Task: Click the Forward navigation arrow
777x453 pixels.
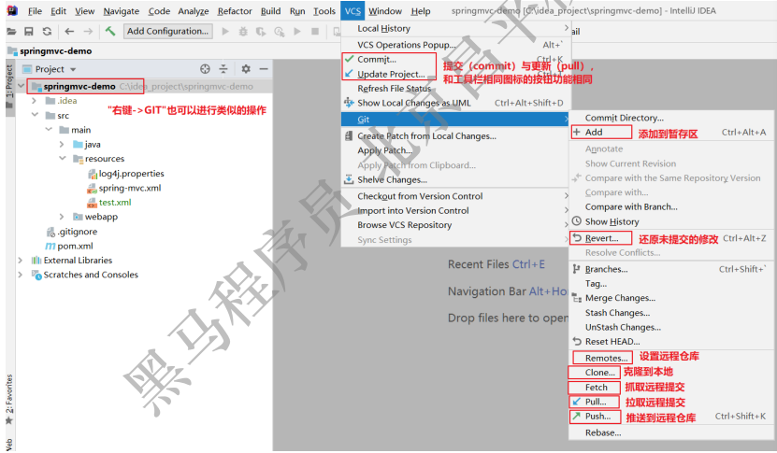Action: (88, 32)
